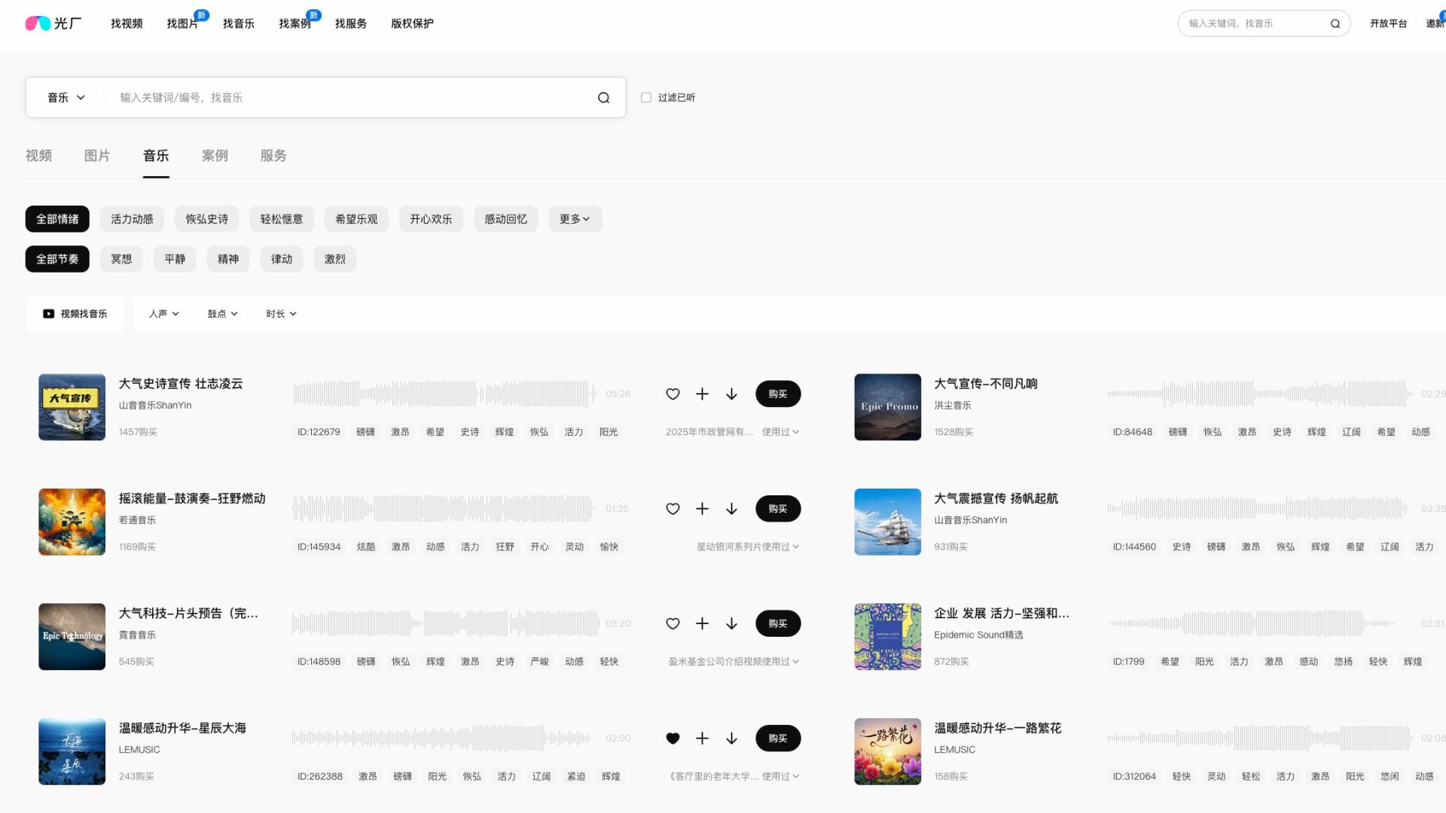Click 购买 for track ID:145934

[778, 508]
